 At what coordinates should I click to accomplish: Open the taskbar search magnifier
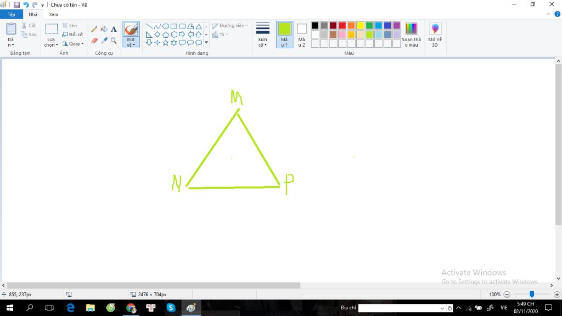click(30, 308)
